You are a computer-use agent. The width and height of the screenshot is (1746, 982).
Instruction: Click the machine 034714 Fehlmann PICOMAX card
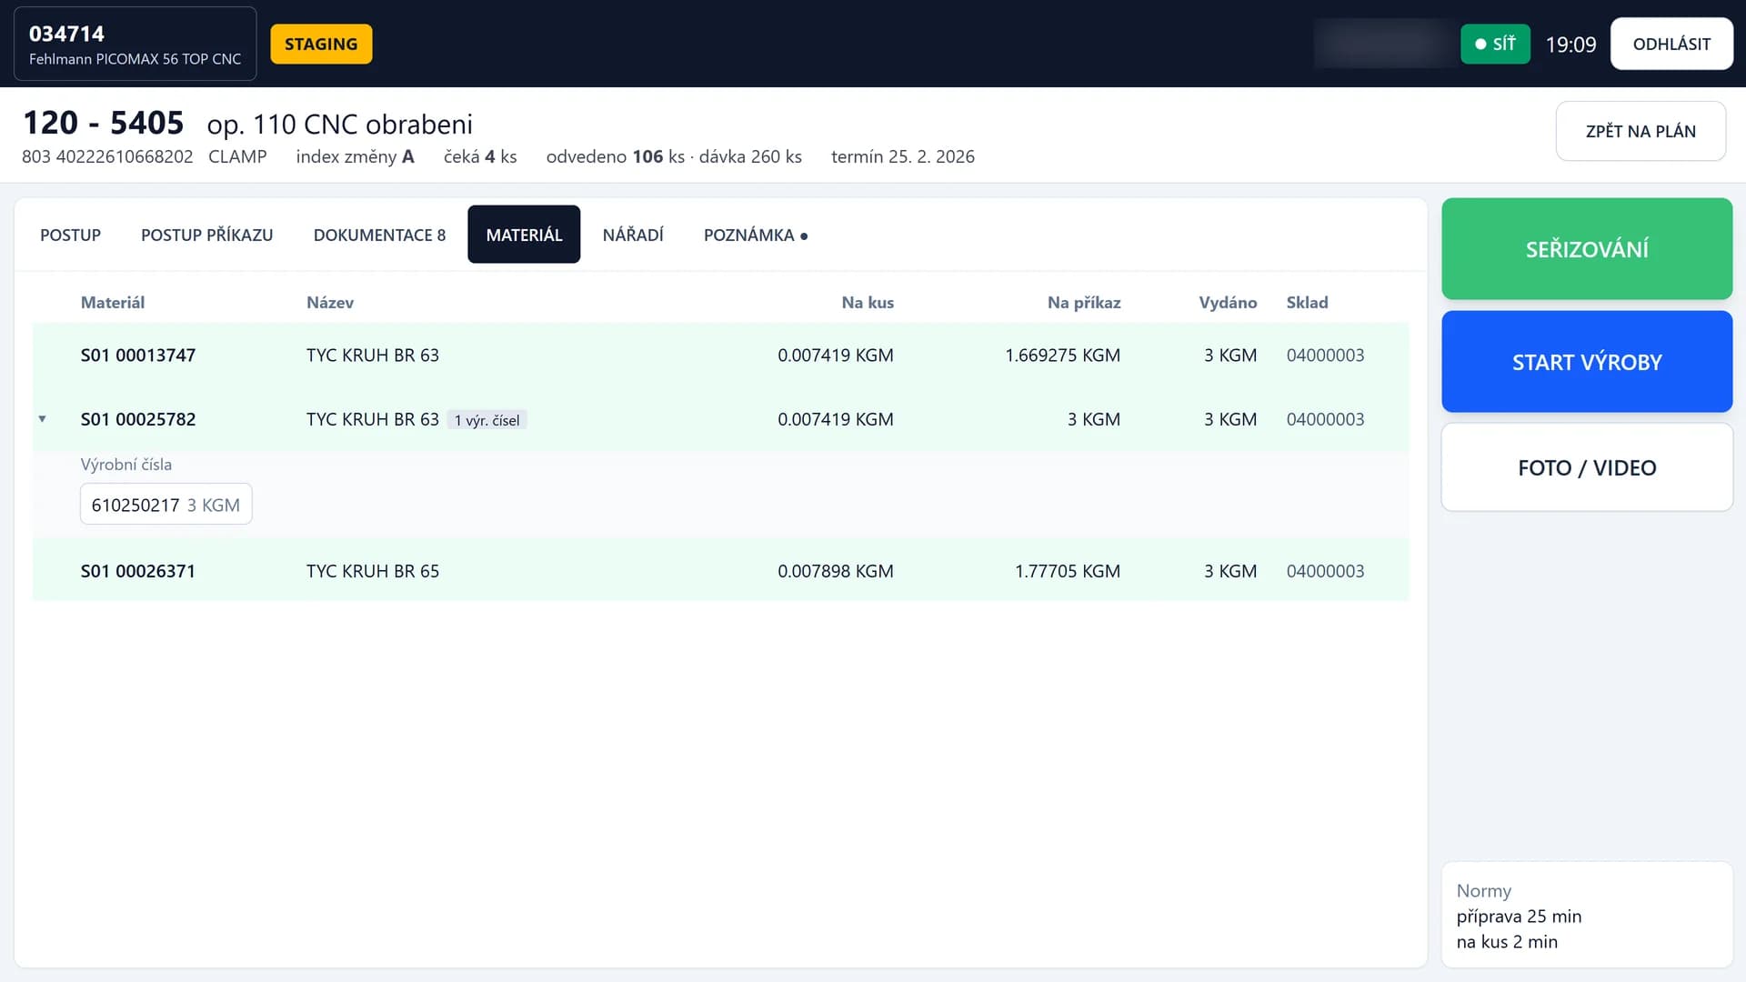[135, 44]
